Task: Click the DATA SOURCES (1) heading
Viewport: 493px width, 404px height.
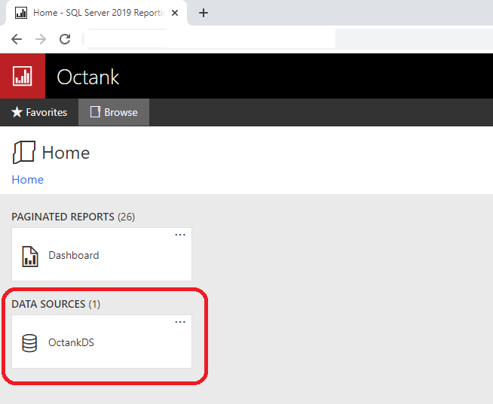Action: pos(56,304)
